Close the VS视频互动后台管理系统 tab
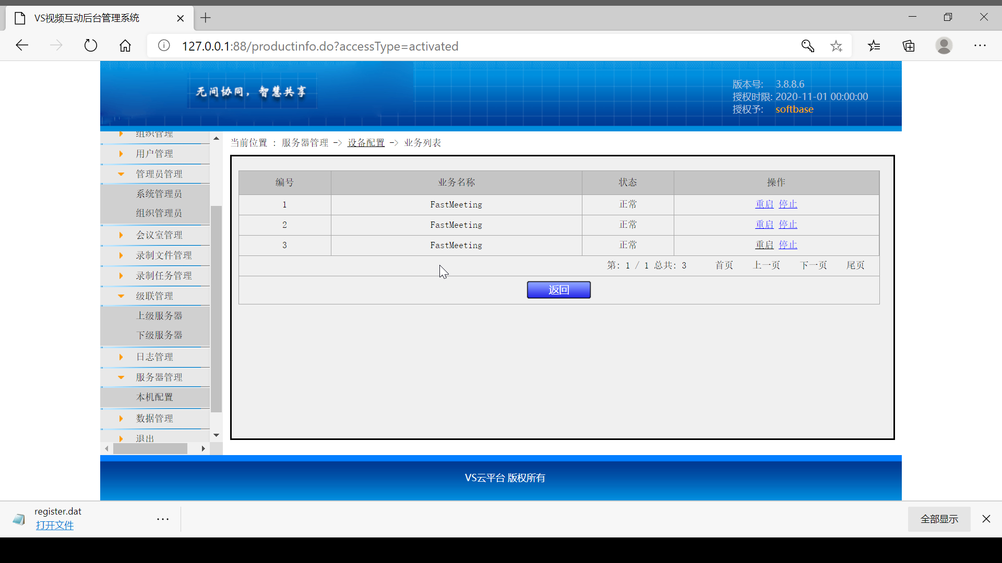The height and width of the screenshot is (563, 1002). click(181, 18)
